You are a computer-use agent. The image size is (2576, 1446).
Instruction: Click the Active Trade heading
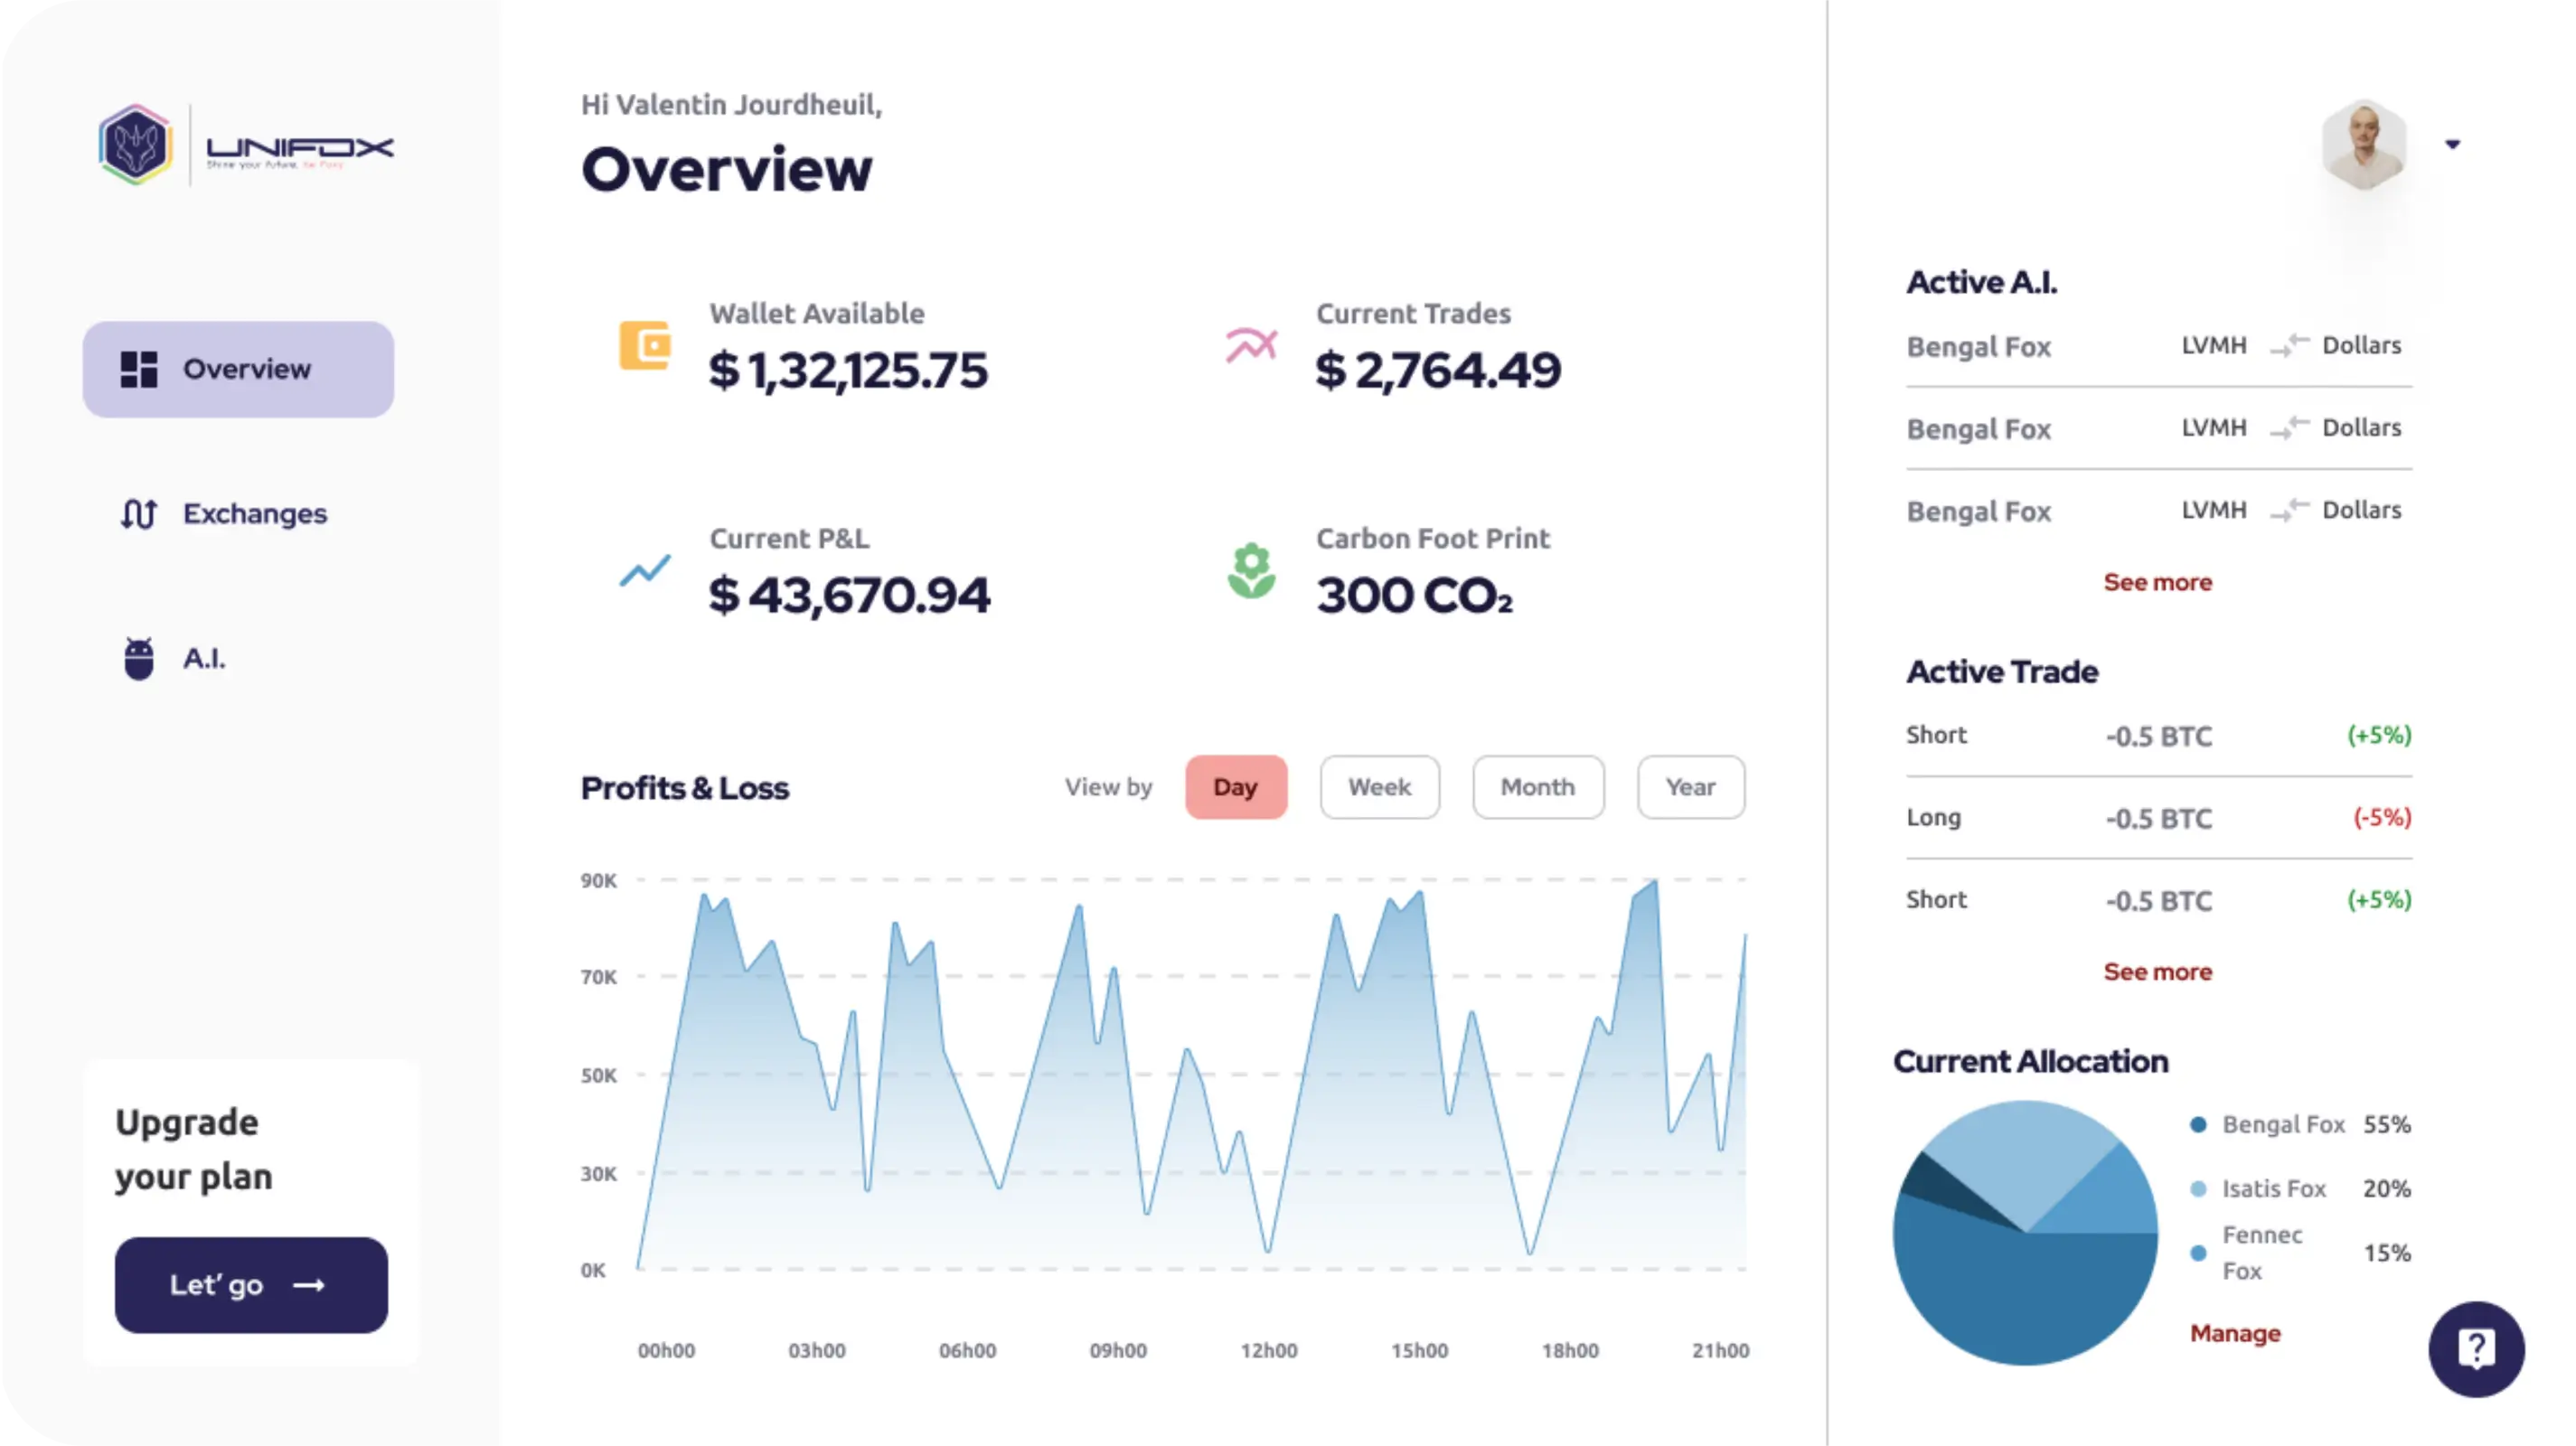click(2001, 671)
